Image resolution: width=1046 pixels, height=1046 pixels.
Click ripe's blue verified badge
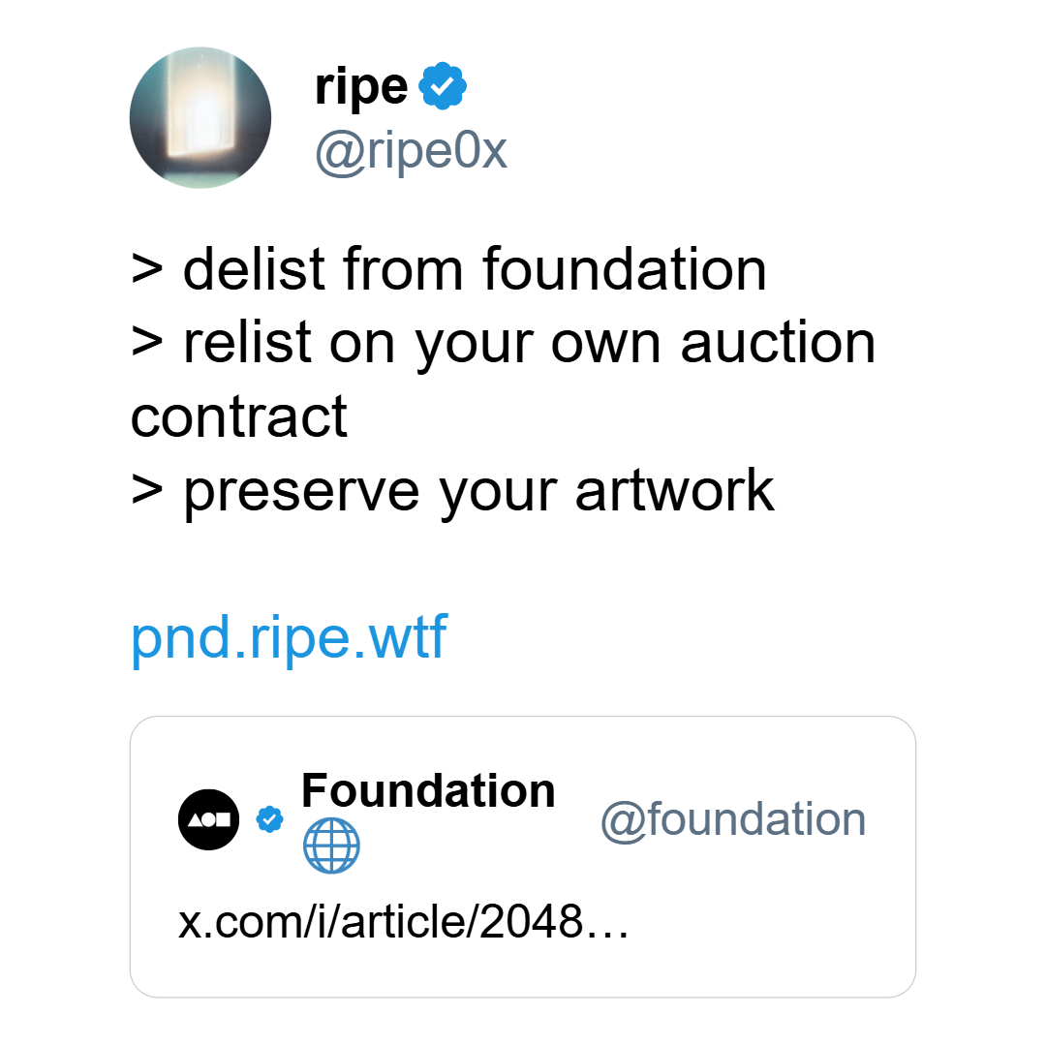point(443,85)
